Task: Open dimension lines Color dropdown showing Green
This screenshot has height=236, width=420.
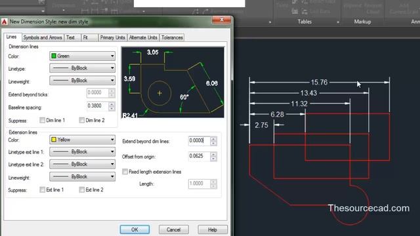Action: coord(82,56)
